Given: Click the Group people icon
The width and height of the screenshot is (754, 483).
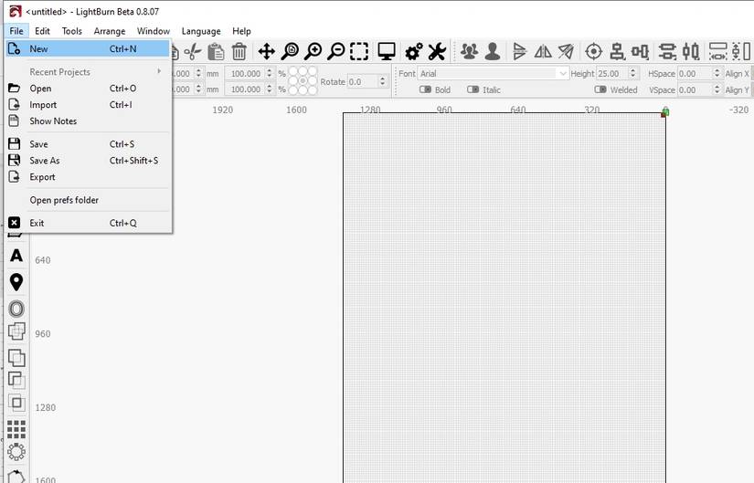Looking at the screenshot, I should 469,51.
